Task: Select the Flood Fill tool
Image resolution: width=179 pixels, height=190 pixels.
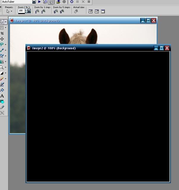Action: (2, 90)
